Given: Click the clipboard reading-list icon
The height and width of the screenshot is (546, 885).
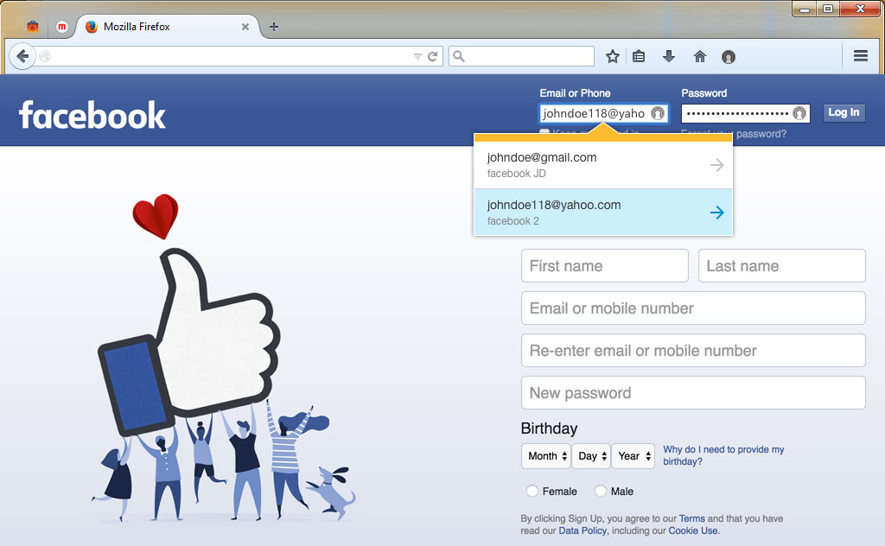Looking at the screenshot, I should pos(640,56).
